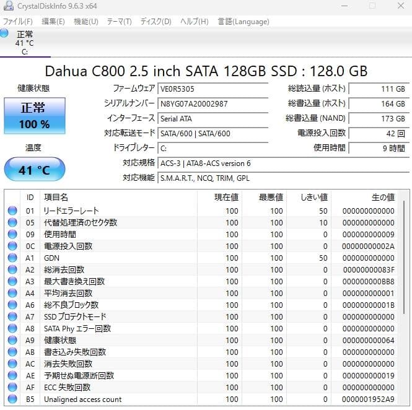This screenshot has height=410, width=412.
Task: Open the ヘルプ(H) menu
Action: pos(195,22)
